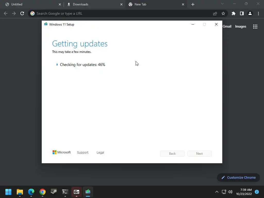Click the Back button in Setup
This screenshot has height=198, width=264.
tap(172, 154)
